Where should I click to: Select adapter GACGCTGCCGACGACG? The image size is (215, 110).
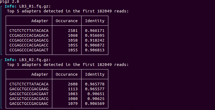29,99
